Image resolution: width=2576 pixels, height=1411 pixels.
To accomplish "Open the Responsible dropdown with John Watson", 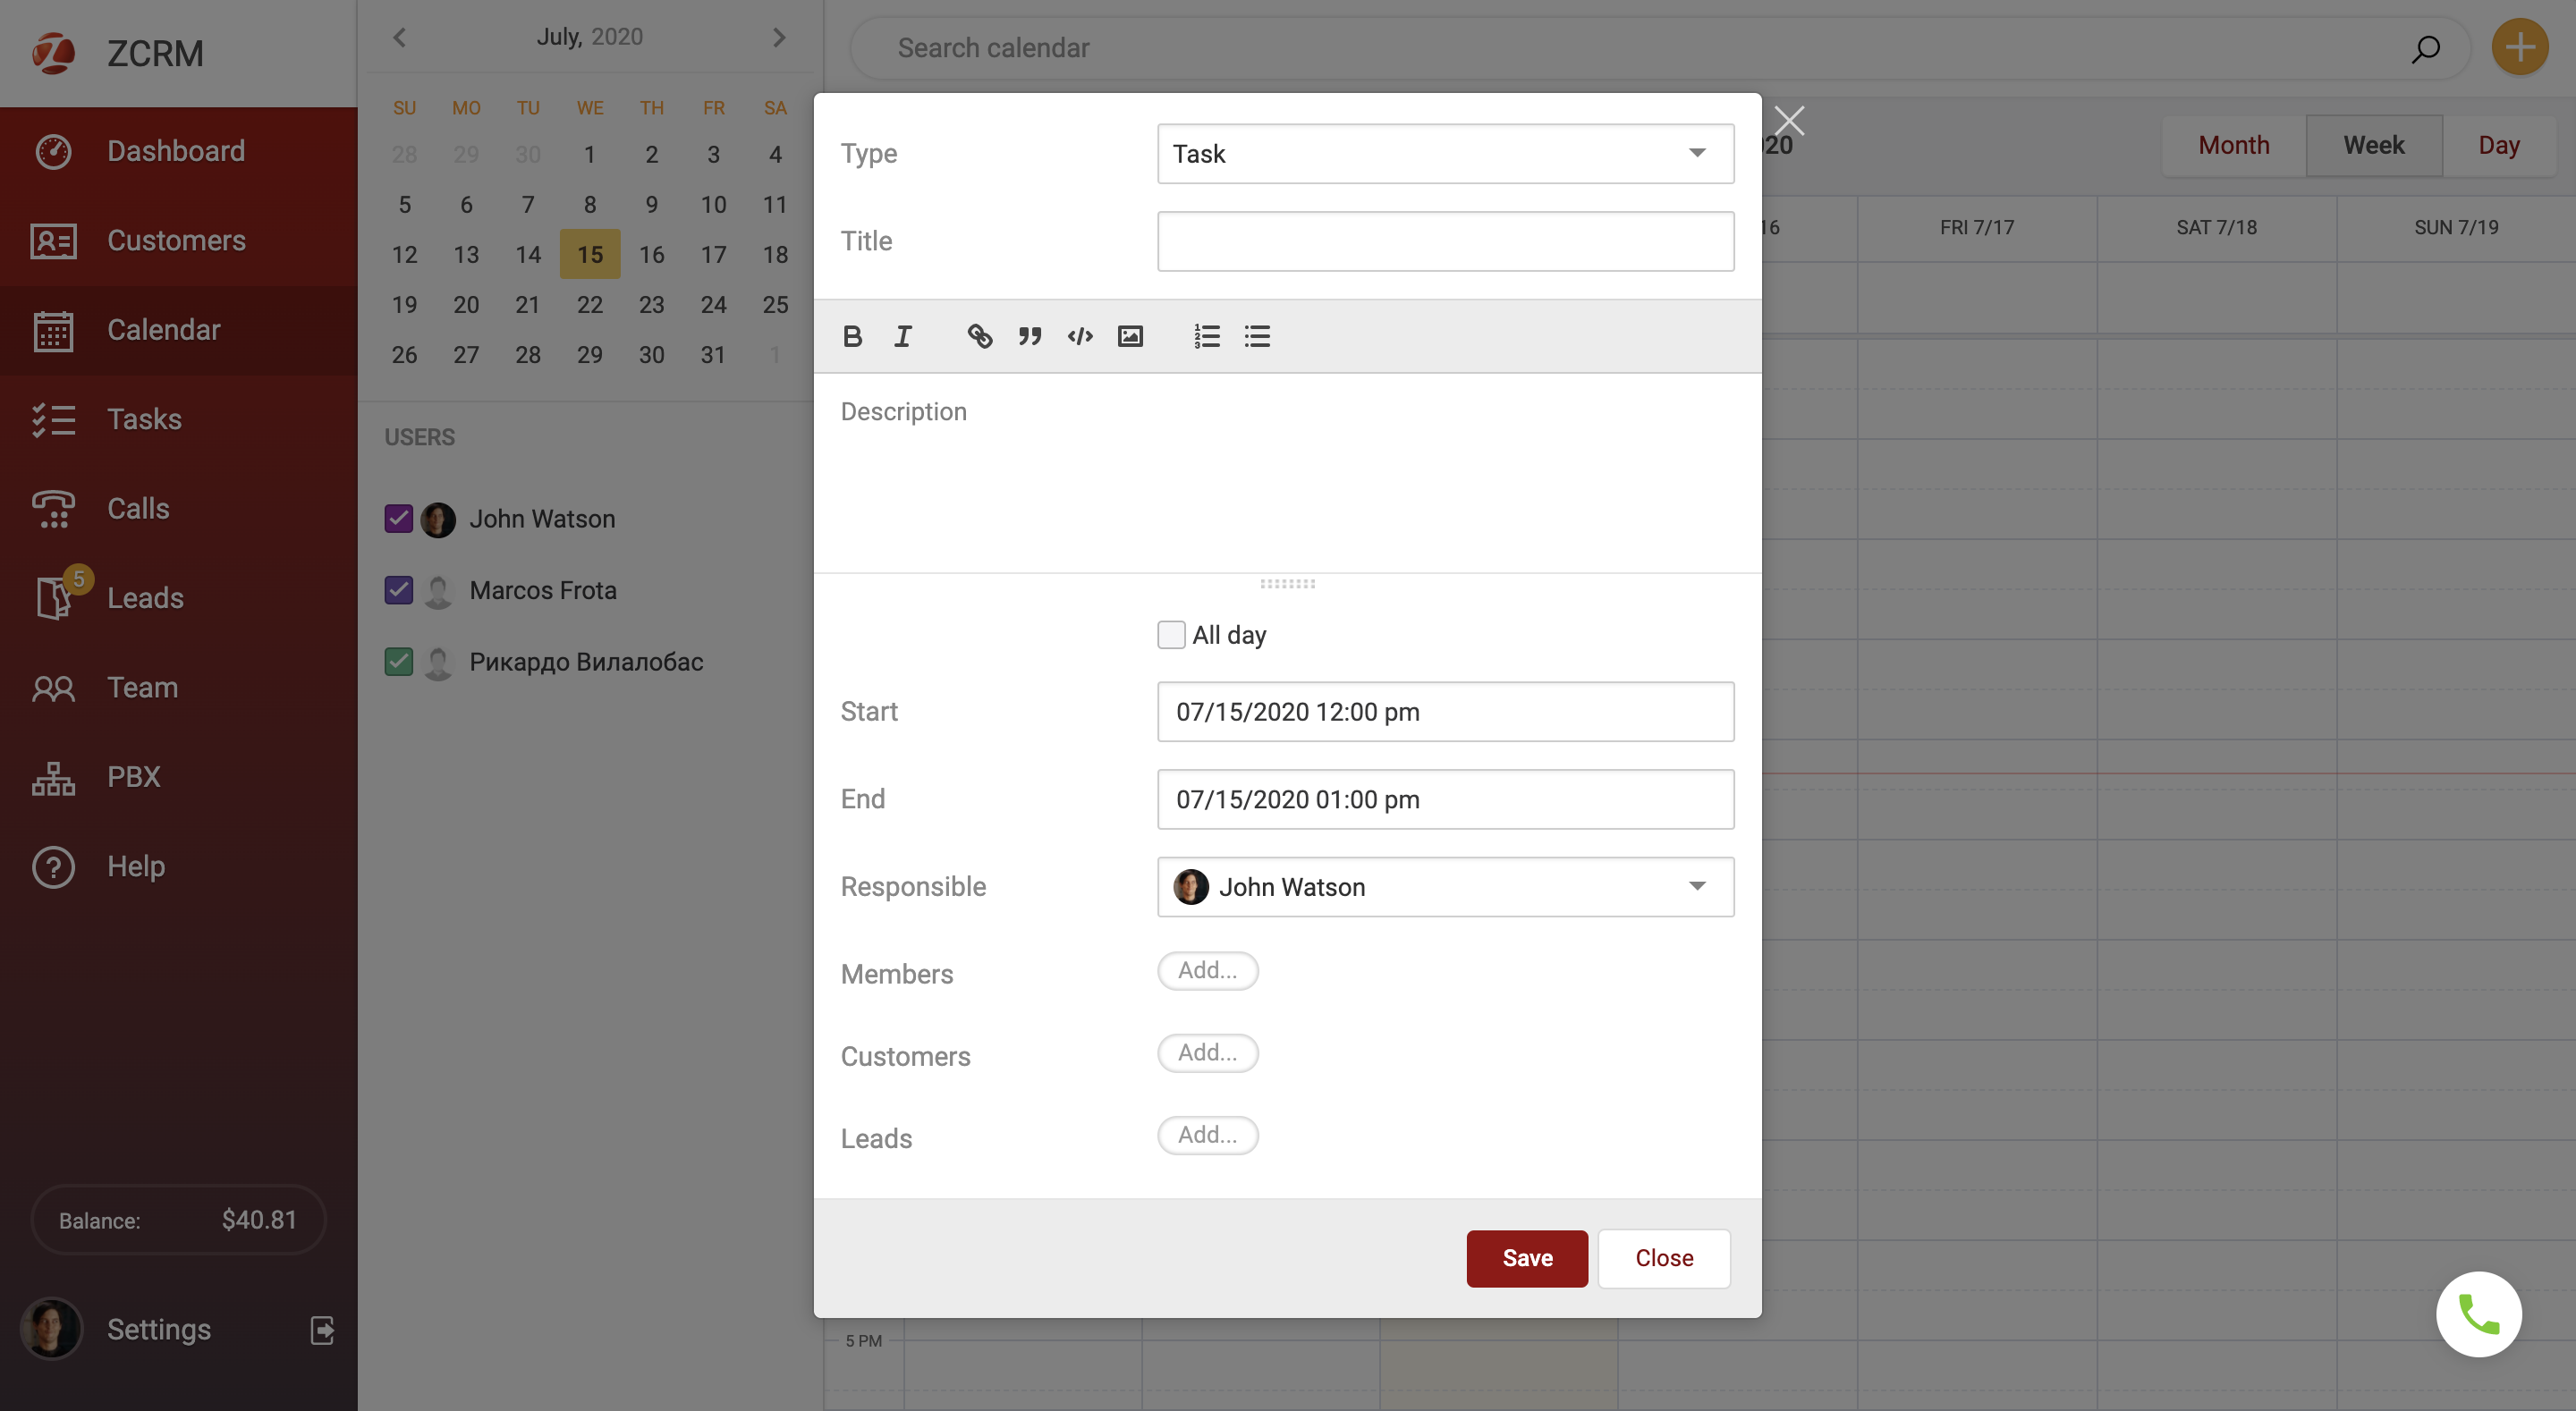I will 1445,887.
